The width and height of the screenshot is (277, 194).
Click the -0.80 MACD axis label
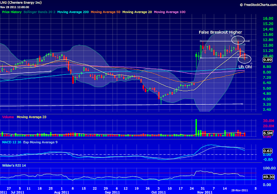(x=268, y=159)
